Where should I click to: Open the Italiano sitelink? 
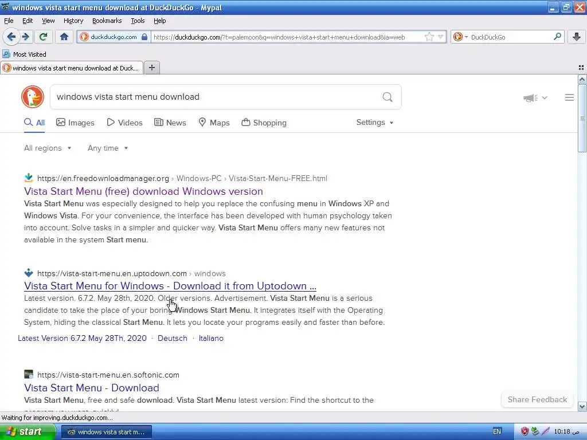[x=211, y=338]
